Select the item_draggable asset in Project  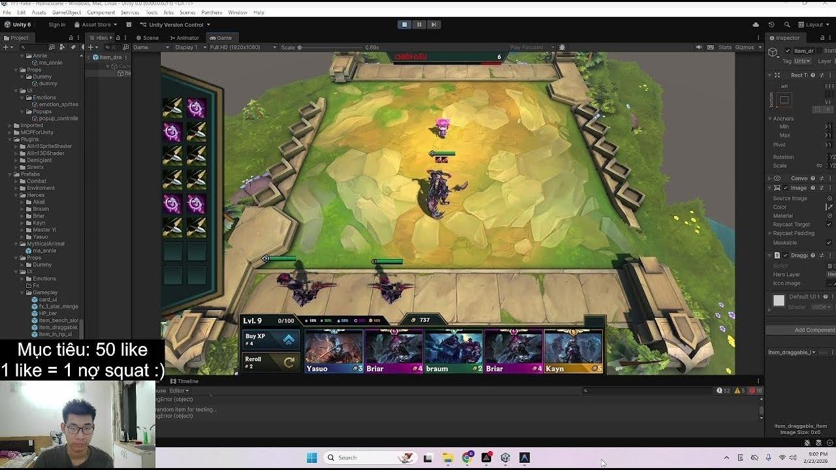[54, 327]
